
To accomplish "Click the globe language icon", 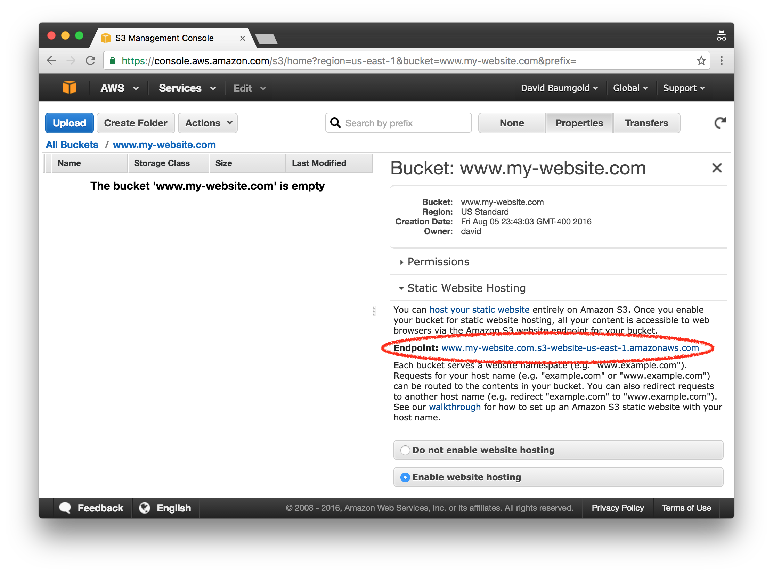I will [145, 508].
